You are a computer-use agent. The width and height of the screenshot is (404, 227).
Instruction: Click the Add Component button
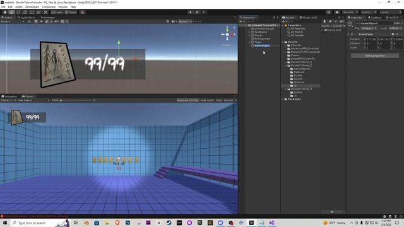pyautogui.click(x=375, y=55)
